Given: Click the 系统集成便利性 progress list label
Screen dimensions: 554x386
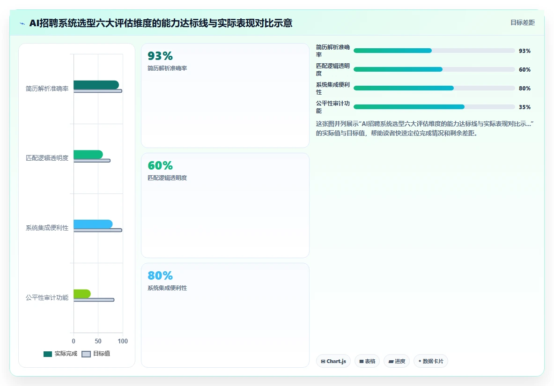Looking at the screenshot, I should click(333, 89).
